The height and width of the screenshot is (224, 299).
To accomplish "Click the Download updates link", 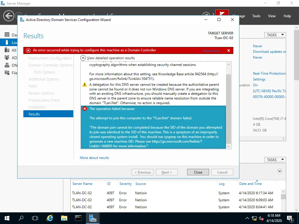I will click(x=269, y=52).
